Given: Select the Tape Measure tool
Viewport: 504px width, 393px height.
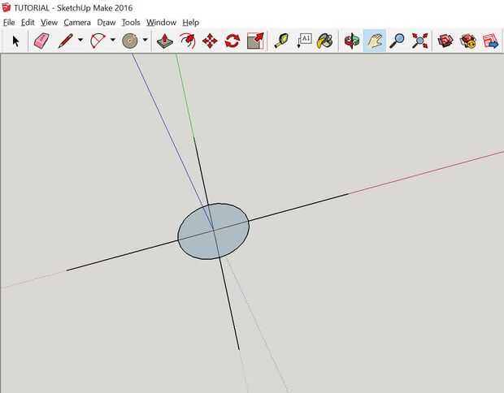Looking at the screenshot, I should click(281, 41).
